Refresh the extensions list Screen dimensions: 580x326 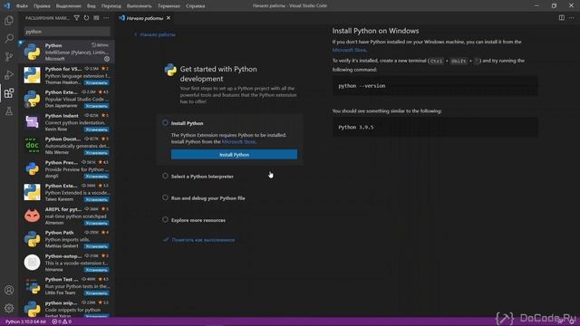point(86,18)
